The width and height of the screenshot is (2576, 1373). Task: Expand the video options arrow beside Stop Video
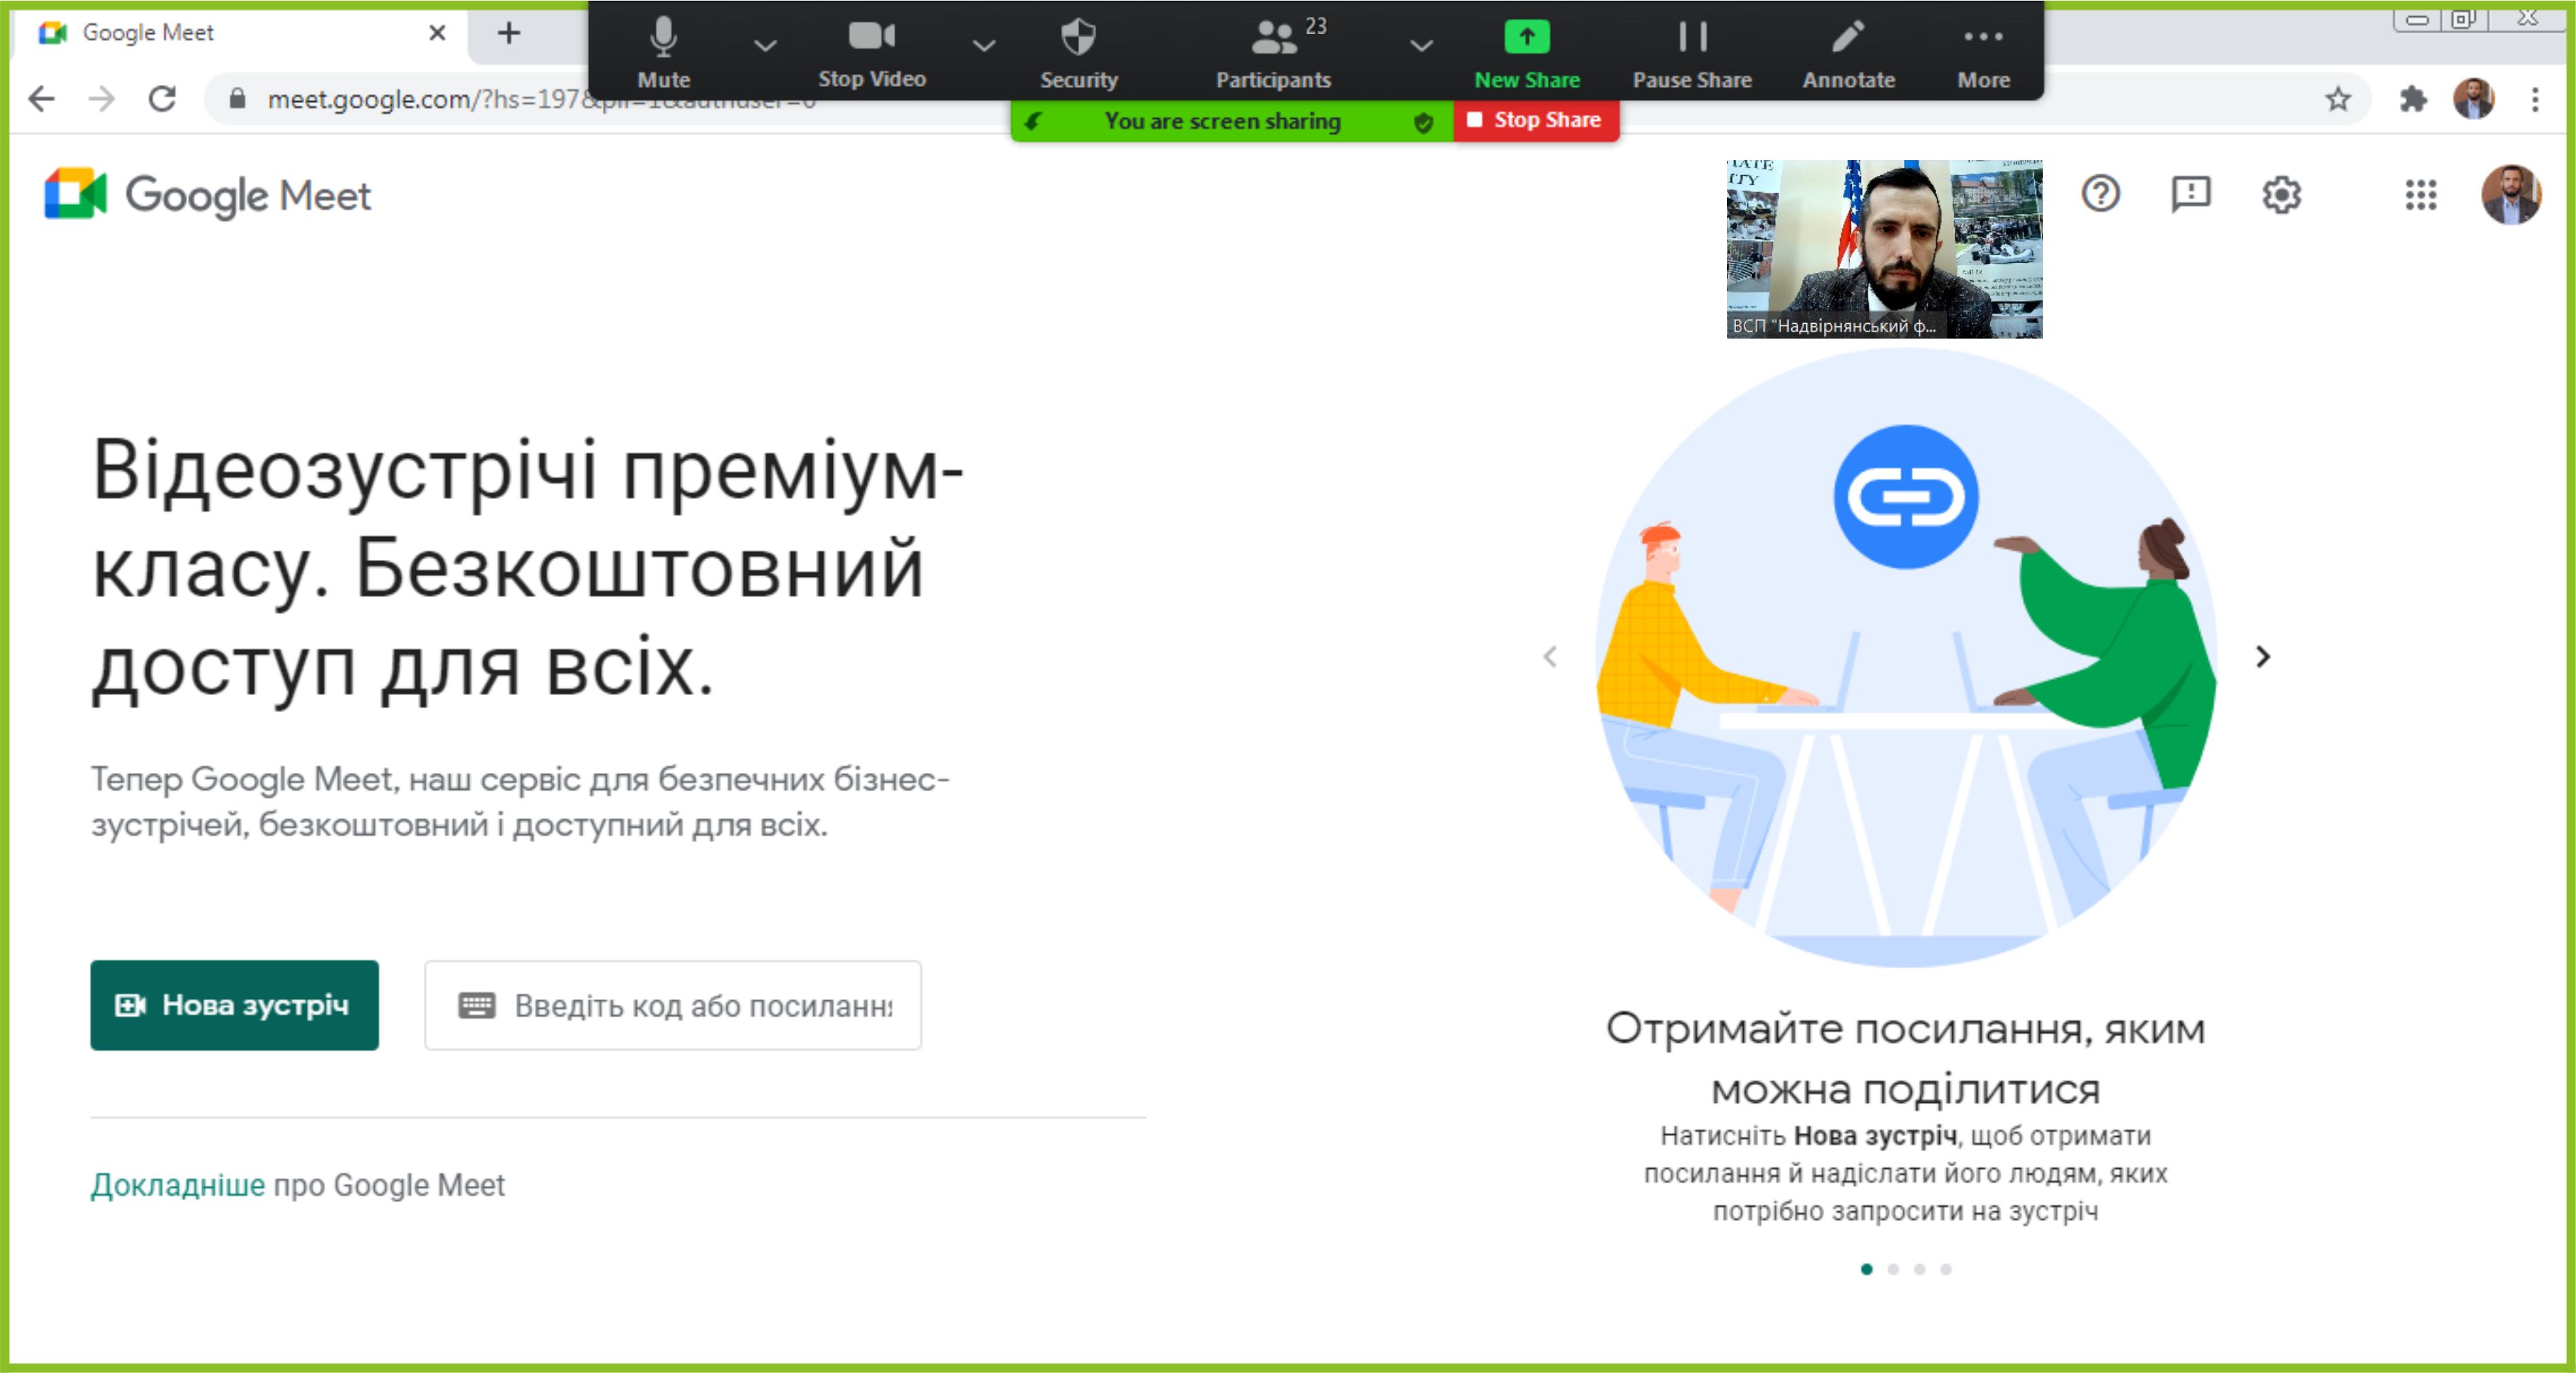(x=984, y=45)
